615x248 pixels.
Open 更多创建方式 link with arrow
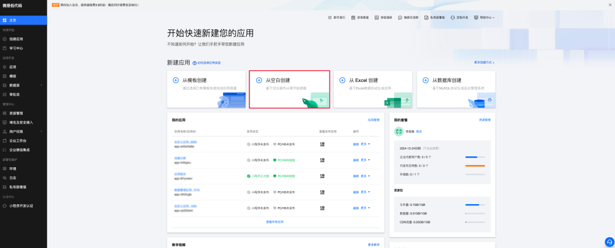click(x=484, y=63)
